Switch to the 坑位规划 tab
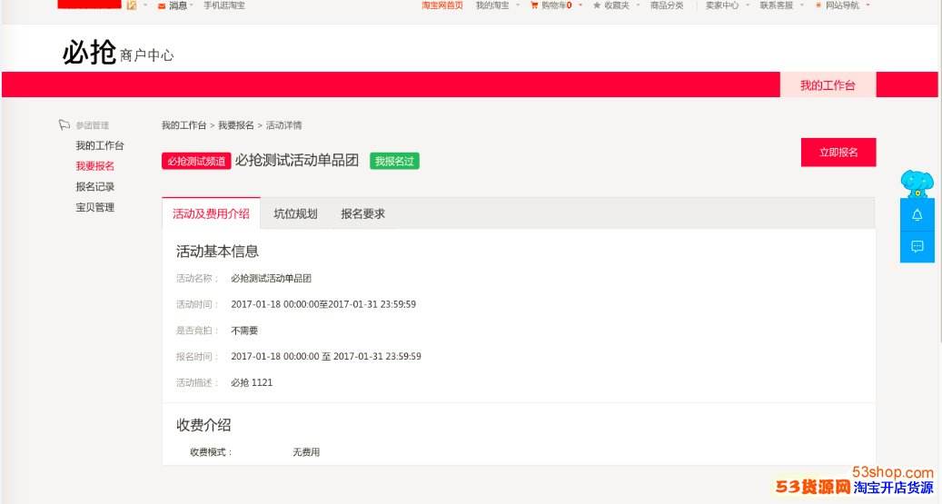 [295, 213]
